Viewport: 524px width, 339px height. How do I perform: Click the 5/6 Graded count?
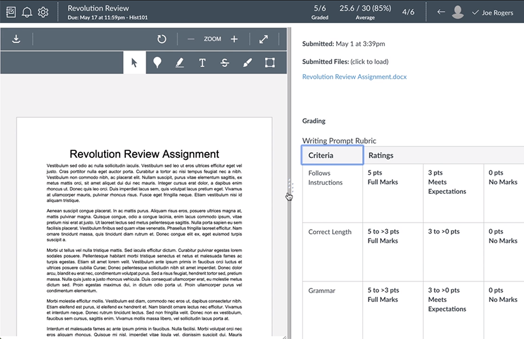[320, 12]
